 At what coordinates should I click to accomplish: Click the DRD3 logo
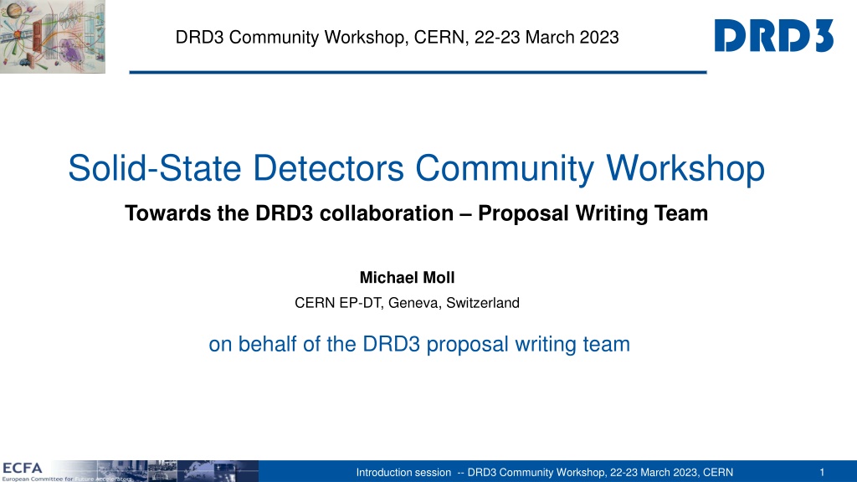point(774,35)
